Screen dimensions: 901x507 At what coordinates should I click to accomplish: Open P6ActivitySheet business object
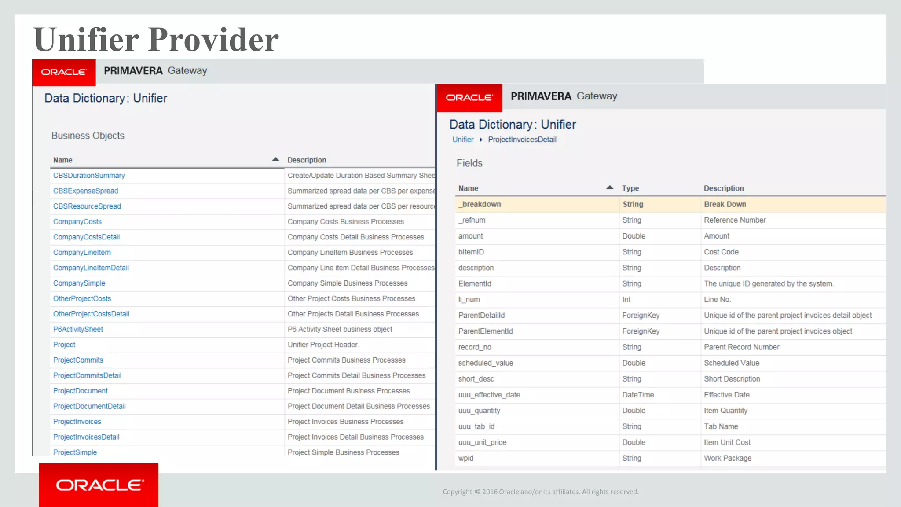click(x=78, y=330)
